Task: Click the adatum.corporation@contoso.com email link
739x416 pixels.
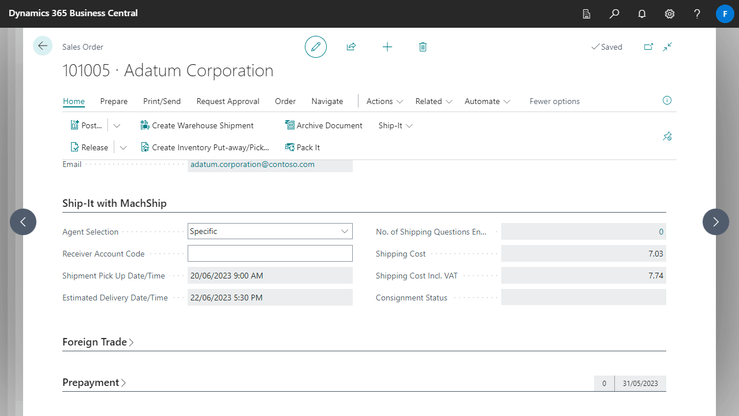Action: 252,164
